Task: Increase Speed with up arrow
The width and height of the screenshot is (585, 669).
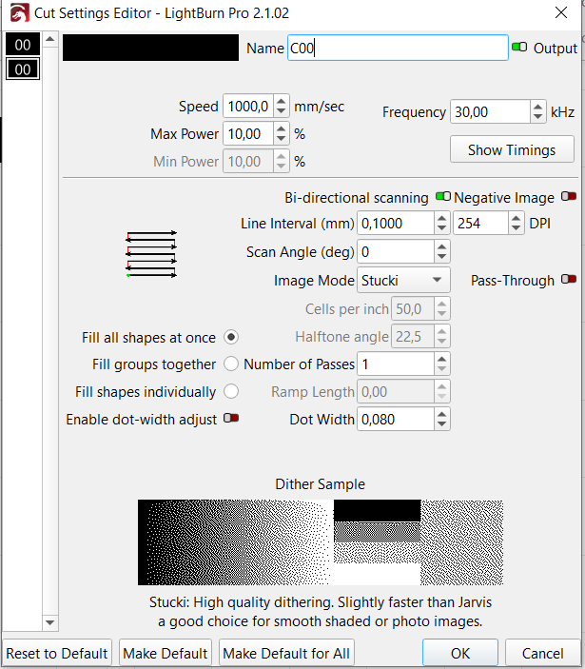Action: point(281,101)
